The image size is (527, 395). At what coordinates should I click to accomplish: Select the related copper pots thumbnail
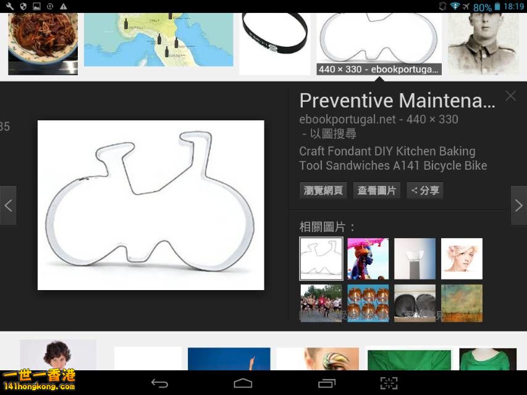click(x=368, y=303)
